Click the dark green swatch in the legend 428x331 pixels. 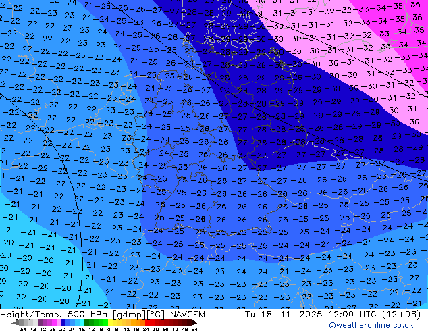[87, 322]
